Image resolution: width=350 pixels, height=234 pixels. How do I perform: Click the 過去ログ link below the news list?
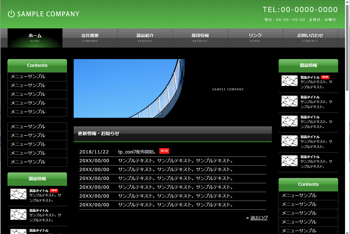click(x=259, y=218)
